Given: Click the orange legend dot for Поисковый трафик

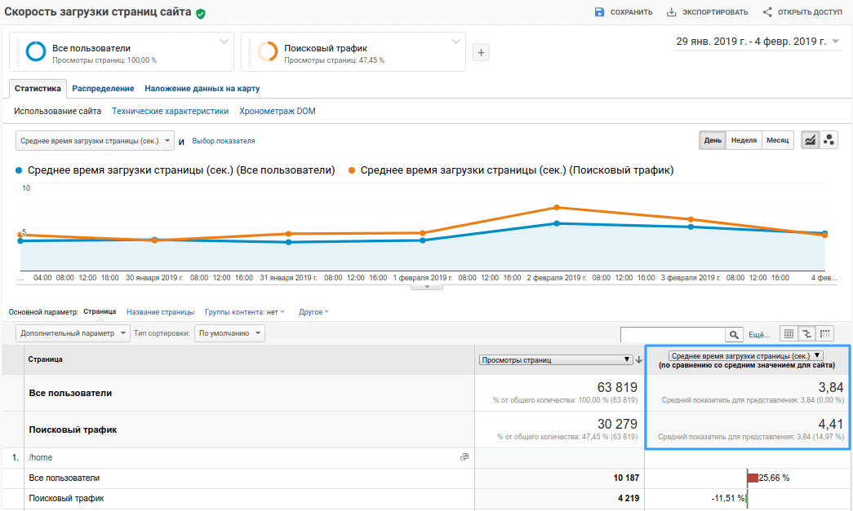Looking at the screenshot, I should pyautogui.click(x=352, y=170).
